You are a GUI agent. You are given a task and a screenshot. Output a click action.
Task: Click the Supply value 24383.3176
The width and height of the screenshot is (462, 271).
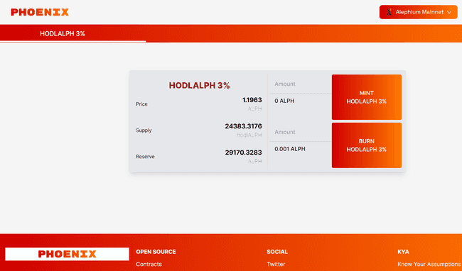click(x=243, y=126)
